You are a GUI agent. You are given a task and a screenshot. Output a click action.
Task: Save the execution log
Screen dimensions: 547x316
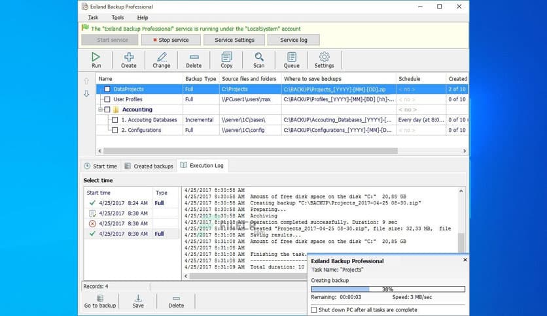pos(138,302)
